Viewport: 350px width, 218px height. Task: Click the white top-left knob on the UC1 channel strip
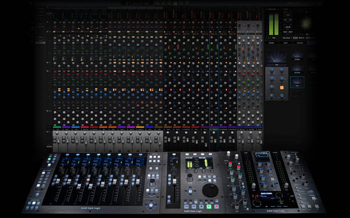[x=229, y=153]
